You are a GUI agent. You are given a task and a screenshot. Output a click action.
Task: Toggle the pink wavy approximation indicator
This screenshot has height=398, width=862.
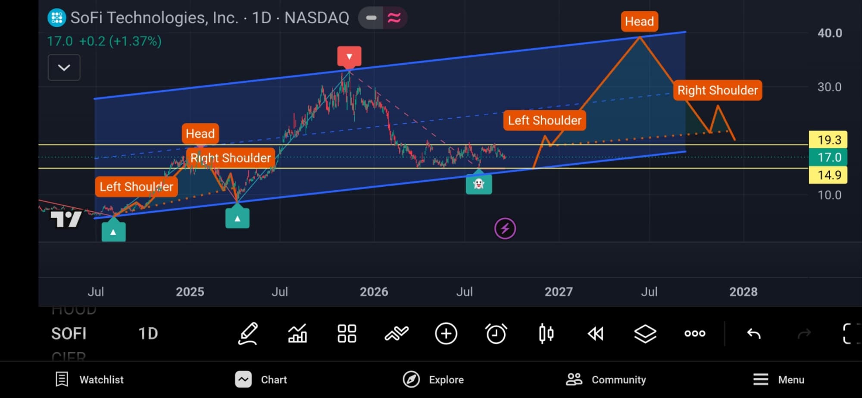point(394,18)
